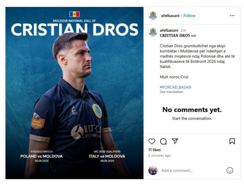The width and height of the screenshot is (244, 188).
Task: Open emoji picker smiley icon
Action: tap(230, 170)
